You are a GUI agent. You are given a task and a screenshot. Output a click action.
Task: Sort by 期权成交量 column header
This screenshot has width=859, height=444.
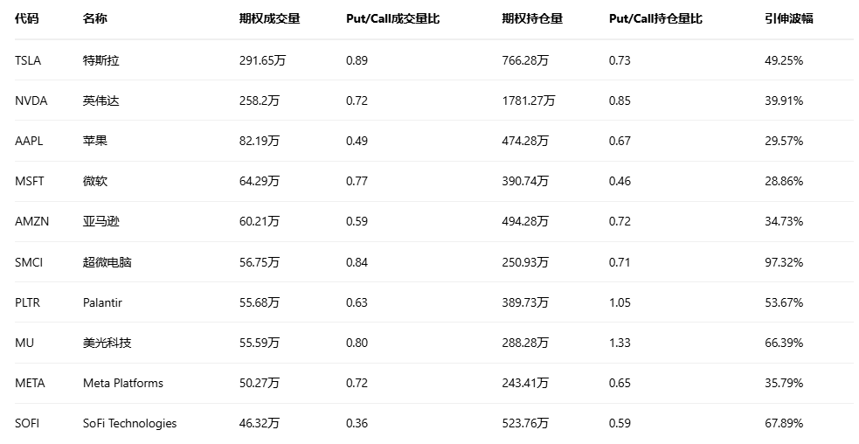(x=269, y=18)
